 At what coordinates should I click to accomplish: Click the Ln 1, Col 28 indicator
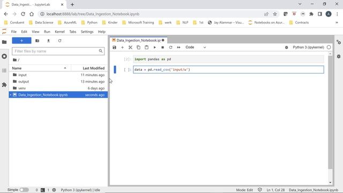pos(275,190)
